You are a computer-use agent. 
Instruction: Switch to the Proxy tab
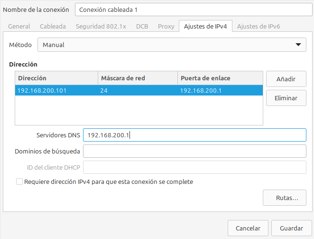click(166, 27)
